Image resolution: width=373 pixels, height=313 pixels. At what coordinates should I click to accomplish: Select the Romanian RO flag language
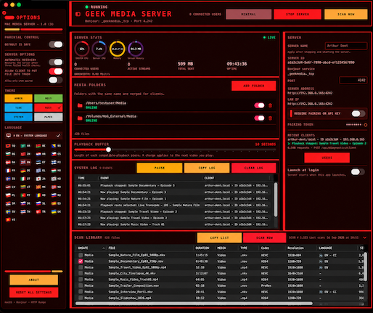click(41, 195)
